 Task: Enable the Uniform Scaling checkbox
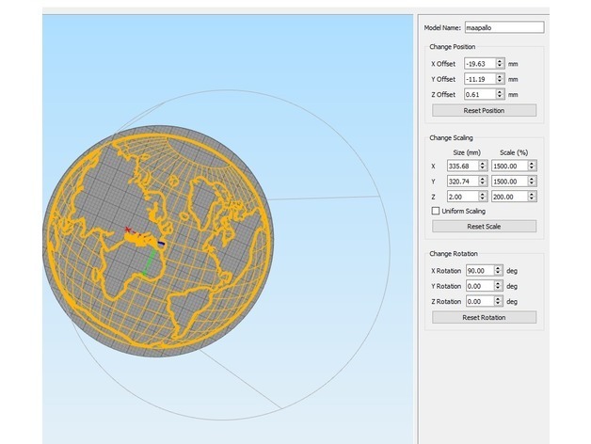click(434, 212)
